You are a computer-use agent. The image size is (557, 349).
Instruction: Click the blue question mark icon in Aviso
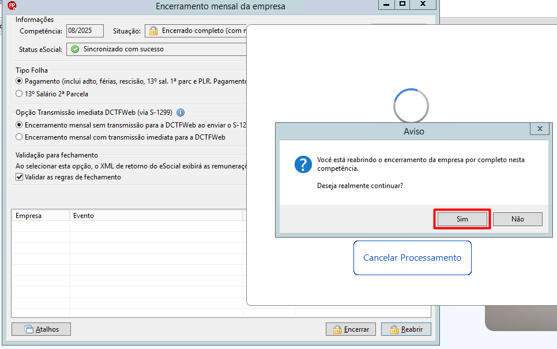click(x=303, y=164)
